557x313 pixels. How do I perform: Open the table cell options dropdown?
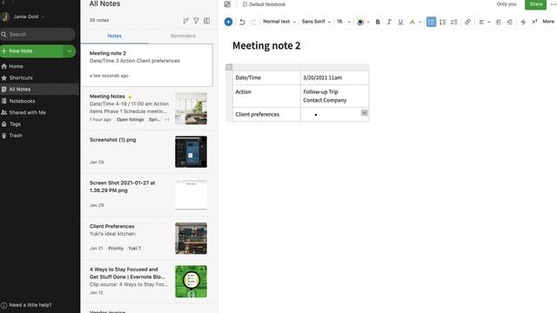[364, 112]
